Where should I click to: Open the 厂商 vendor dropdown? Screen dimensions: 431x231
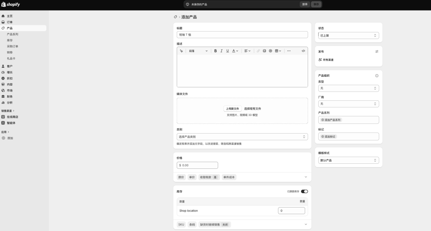pyautogui.click(x=349, y=104)
